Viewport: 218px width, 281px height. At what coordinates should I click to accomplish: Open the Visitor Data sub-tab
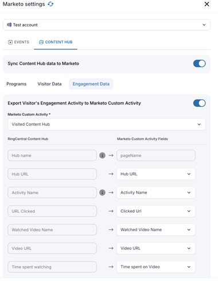(x=49, y=84)
